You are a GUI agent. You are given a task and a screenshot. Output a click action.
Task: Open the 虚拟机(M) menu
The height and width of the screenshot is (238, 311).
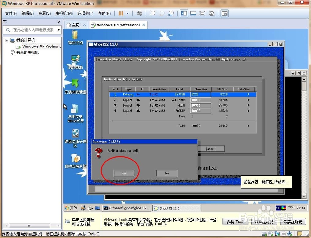(64, 13)
